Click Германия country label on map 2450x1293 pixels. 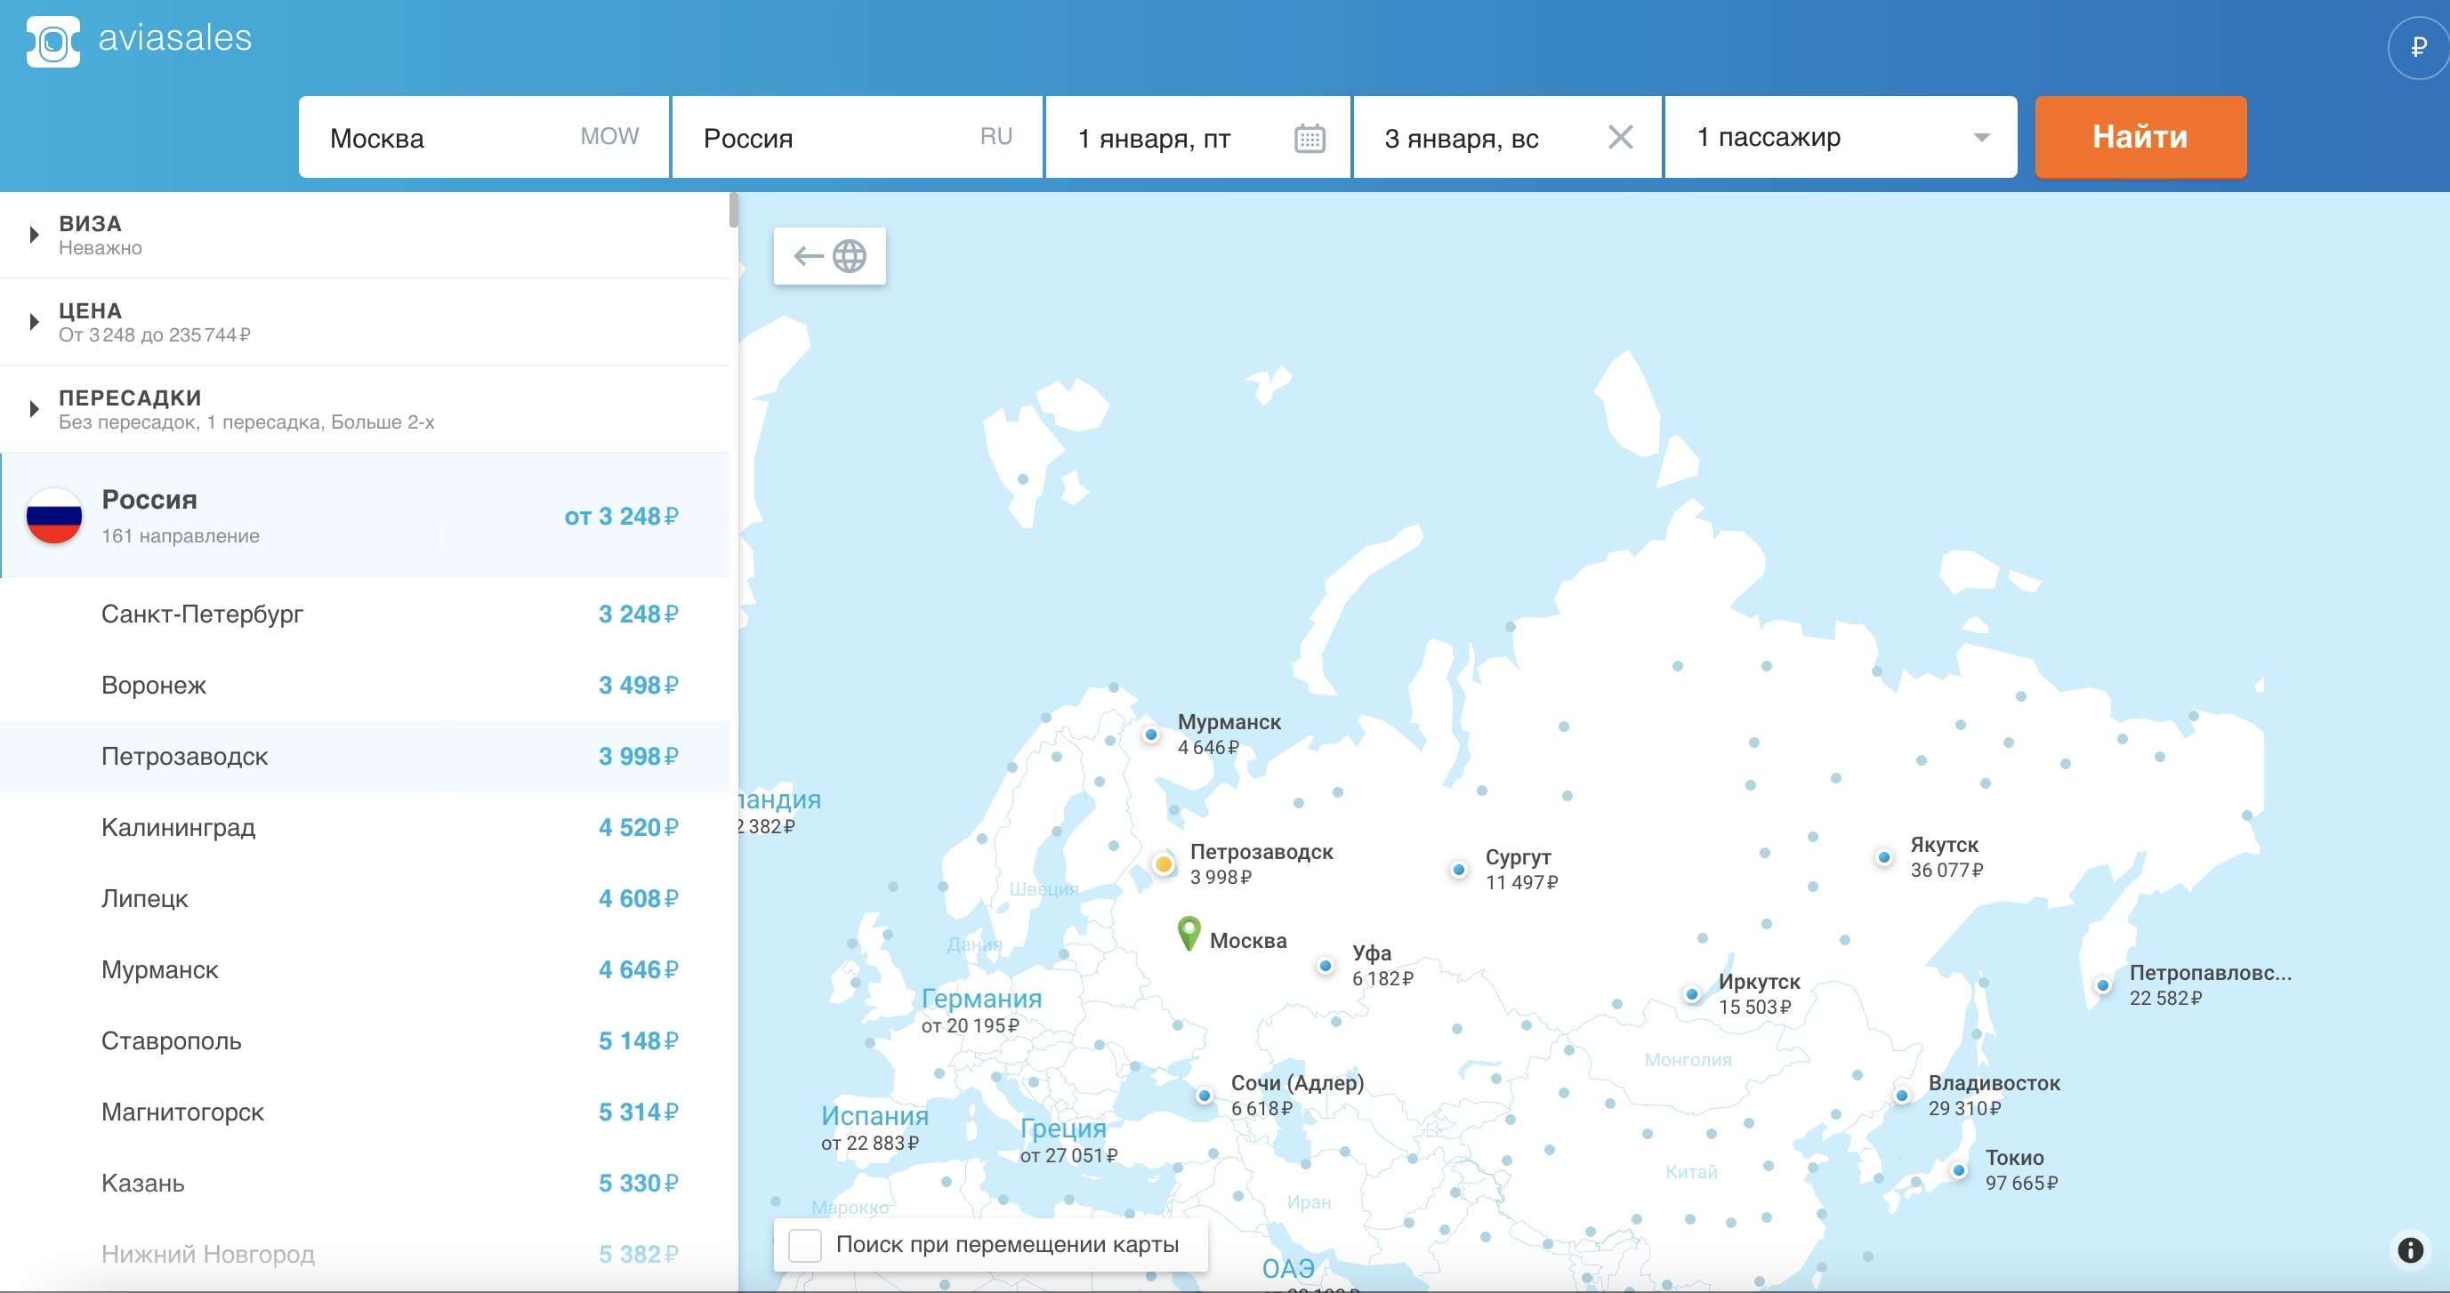[x=980, y=999]
